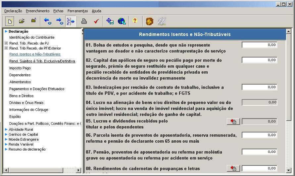Image resolution: width=295 pixels, height=176 pixels.
Task: Click the lion Receita Federal icon
Action: click(149, 21)
